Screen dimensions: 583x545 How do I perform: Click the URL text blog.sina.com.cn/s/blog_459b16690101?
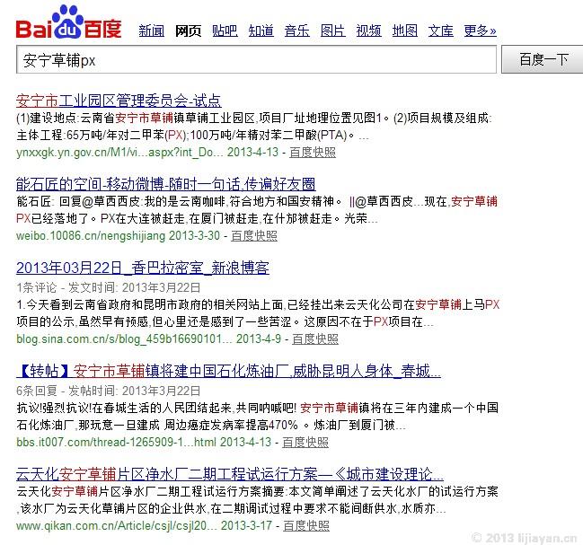pyautogui.click(x=124, y=338)
